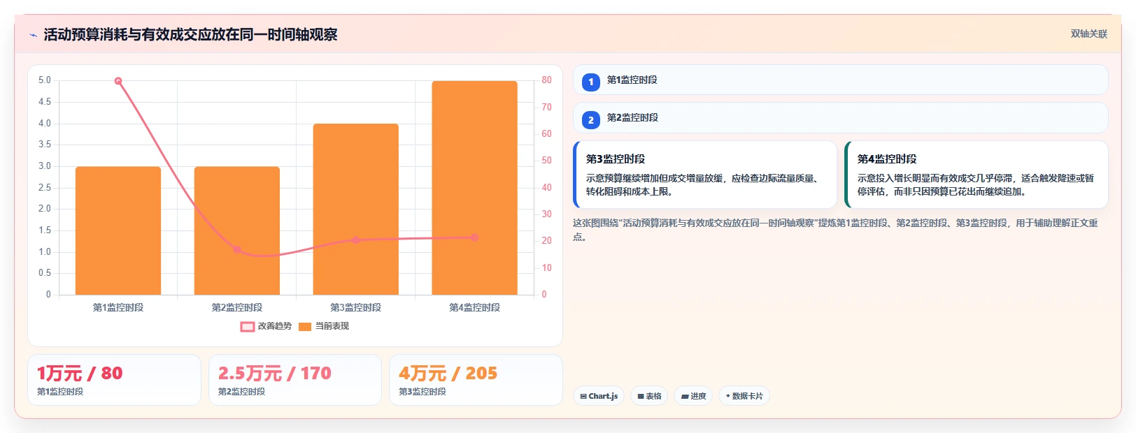This screenshot has width=1136, height=433.
Task: Toggle the 当前表现 legend entry
Action: [x=323, y=326]
